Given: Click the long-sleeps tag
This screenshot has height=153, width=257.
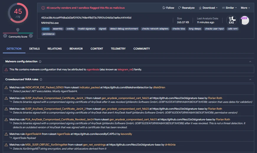Looking at the screenshot, I should tap(195, 29).
